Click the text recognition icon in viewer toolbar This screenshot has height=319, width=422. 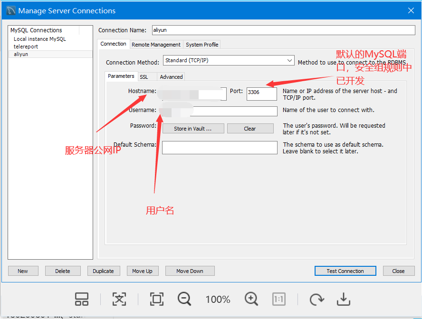coord(119,299)
